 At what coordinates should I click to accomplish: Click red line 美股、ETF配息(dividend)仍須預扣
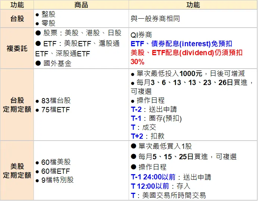[186, 53]
